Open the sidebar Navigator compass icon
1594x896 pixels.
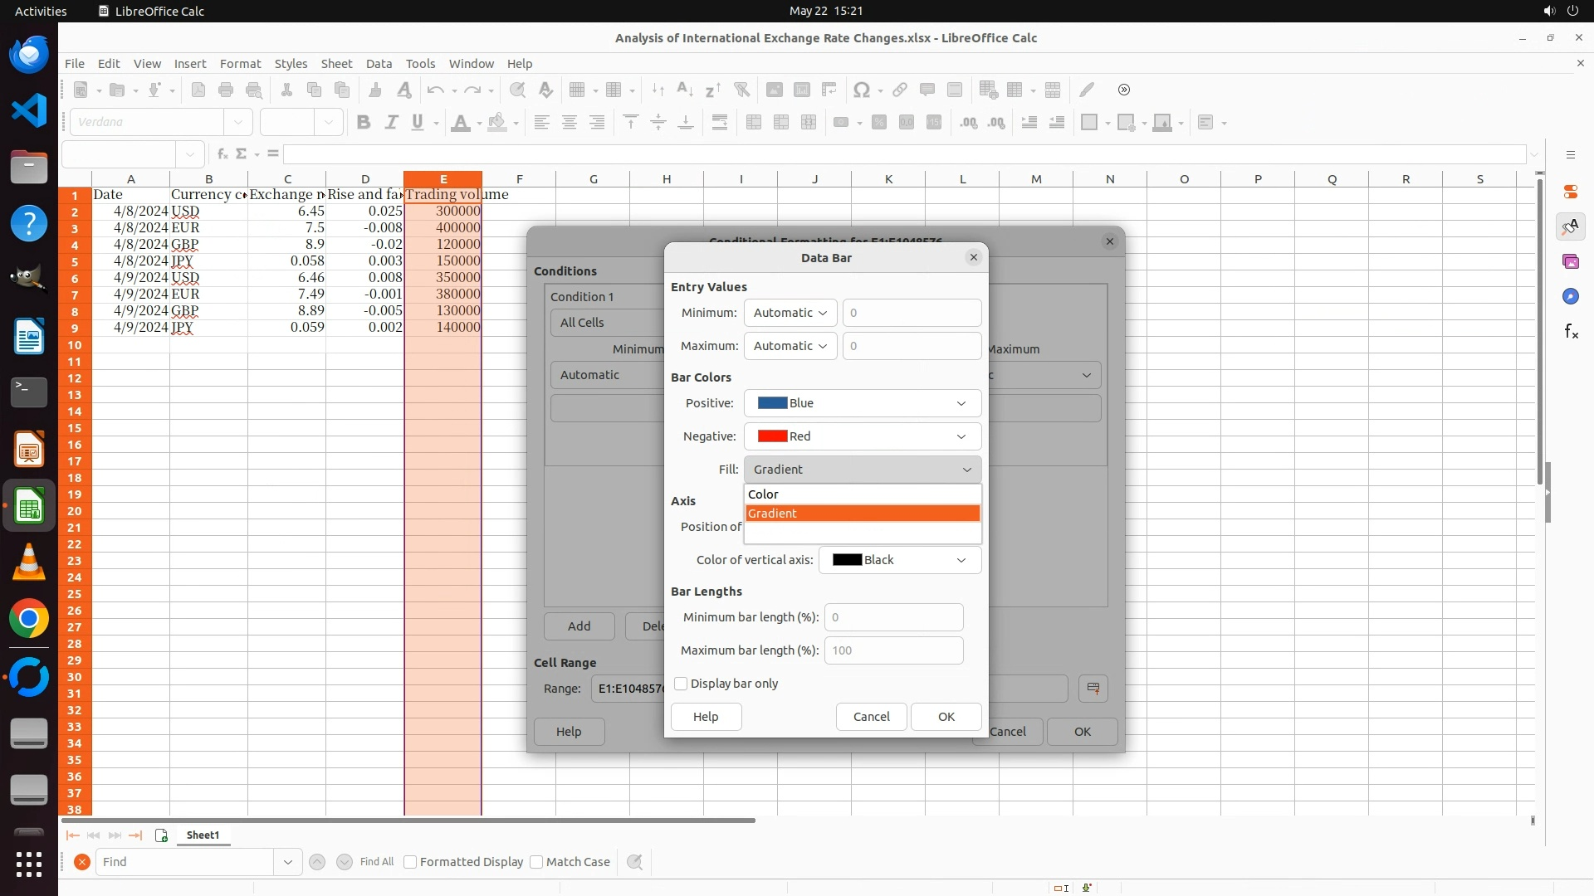1571,297
